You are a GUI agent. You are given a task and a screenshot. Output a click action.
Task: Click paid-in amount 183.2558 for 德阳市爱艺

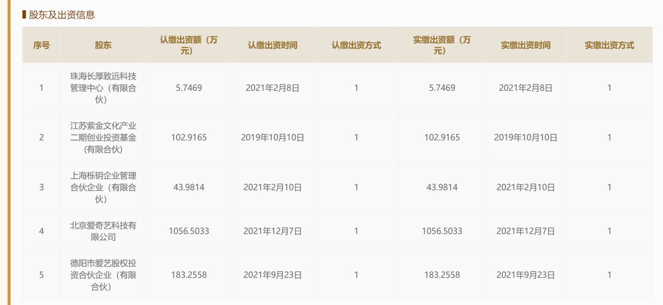point(442,275)
